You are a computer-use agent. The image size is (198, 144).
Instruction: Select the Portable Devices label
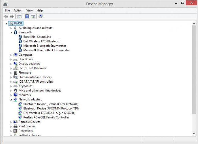tap(29, 122)
